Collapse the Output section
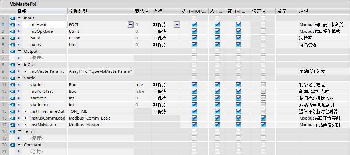The image size is (350, 155). 19,51
